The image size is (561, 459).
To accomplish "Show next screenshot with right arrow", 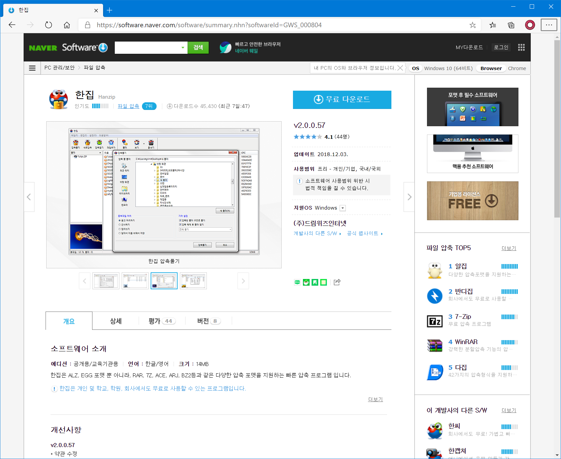I will pyautogui.click(x=243, y=281).
